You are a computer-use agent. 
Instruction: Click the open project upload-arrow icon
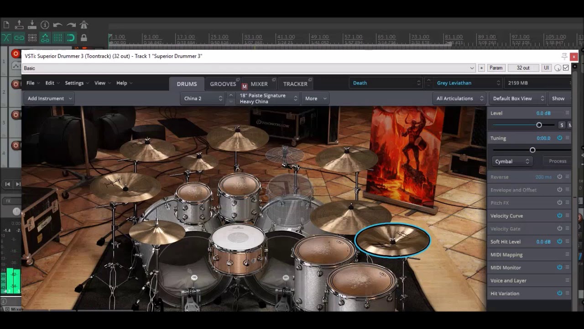coord(19,25)
